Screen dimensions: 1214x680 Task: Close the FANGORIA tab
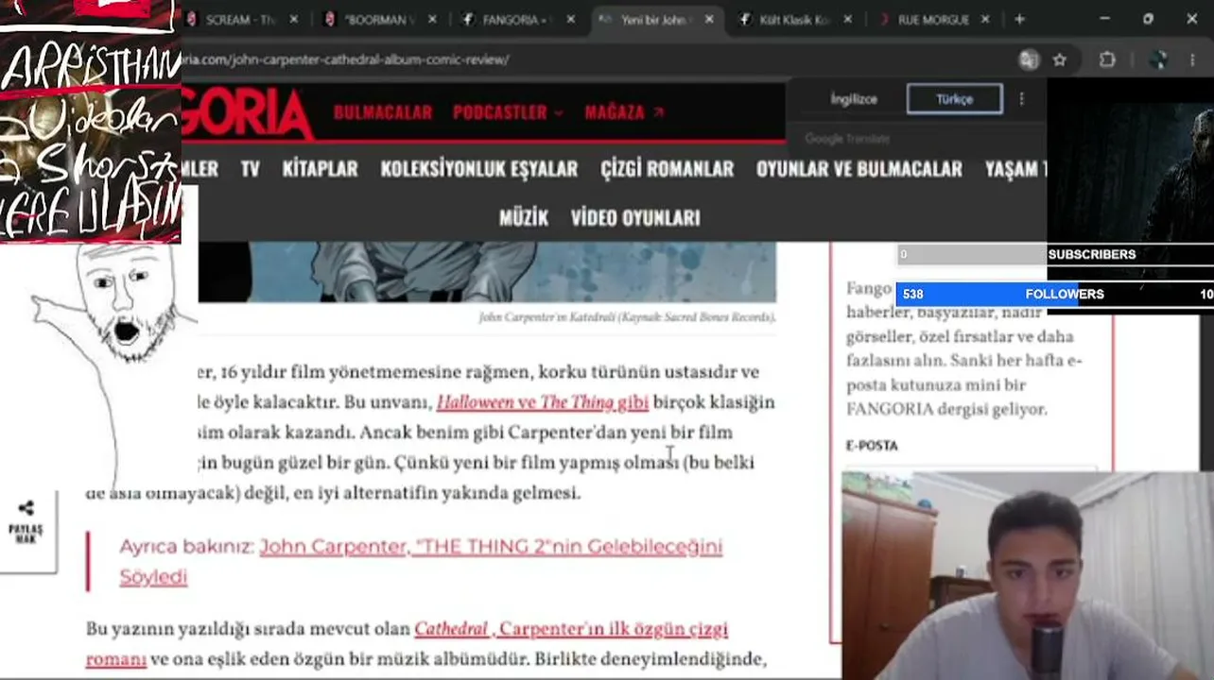[x=570, y=19]
